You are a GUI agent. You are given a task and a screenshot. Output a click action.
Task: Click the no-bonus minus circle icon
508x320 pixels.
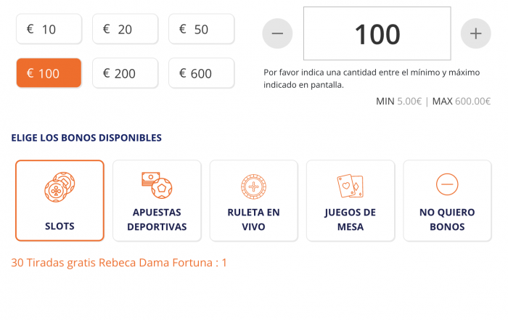pos(447,184)
